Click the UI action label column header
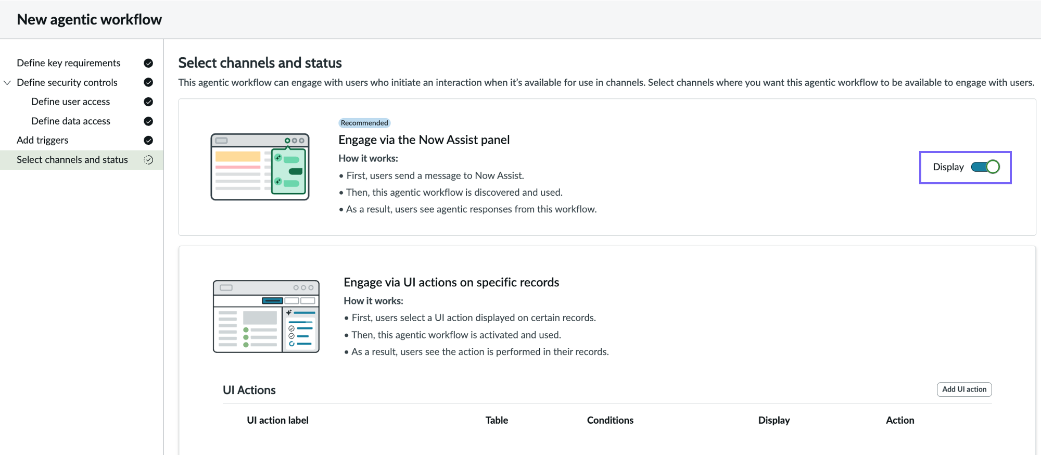 click(x=277, y=420)
